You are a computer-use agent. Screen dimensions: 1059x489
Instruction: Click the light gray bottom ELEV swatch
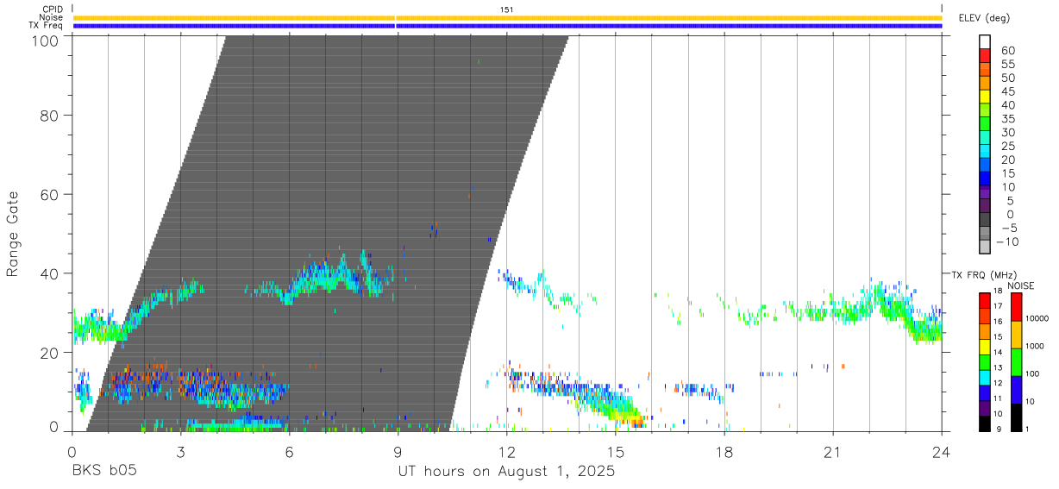coord(985,247)
